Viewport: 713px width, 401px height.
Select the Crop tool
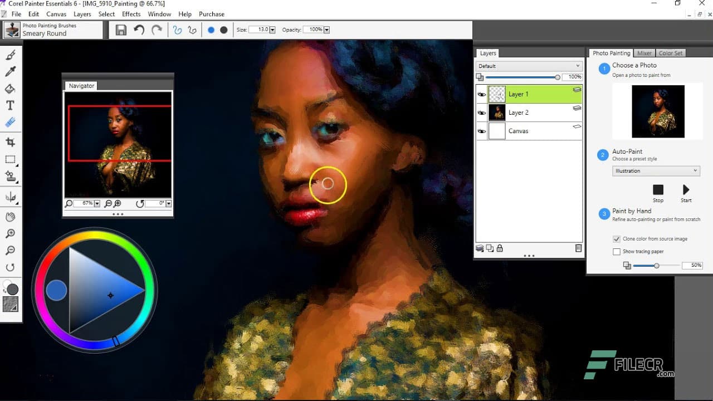click(11, 141)
